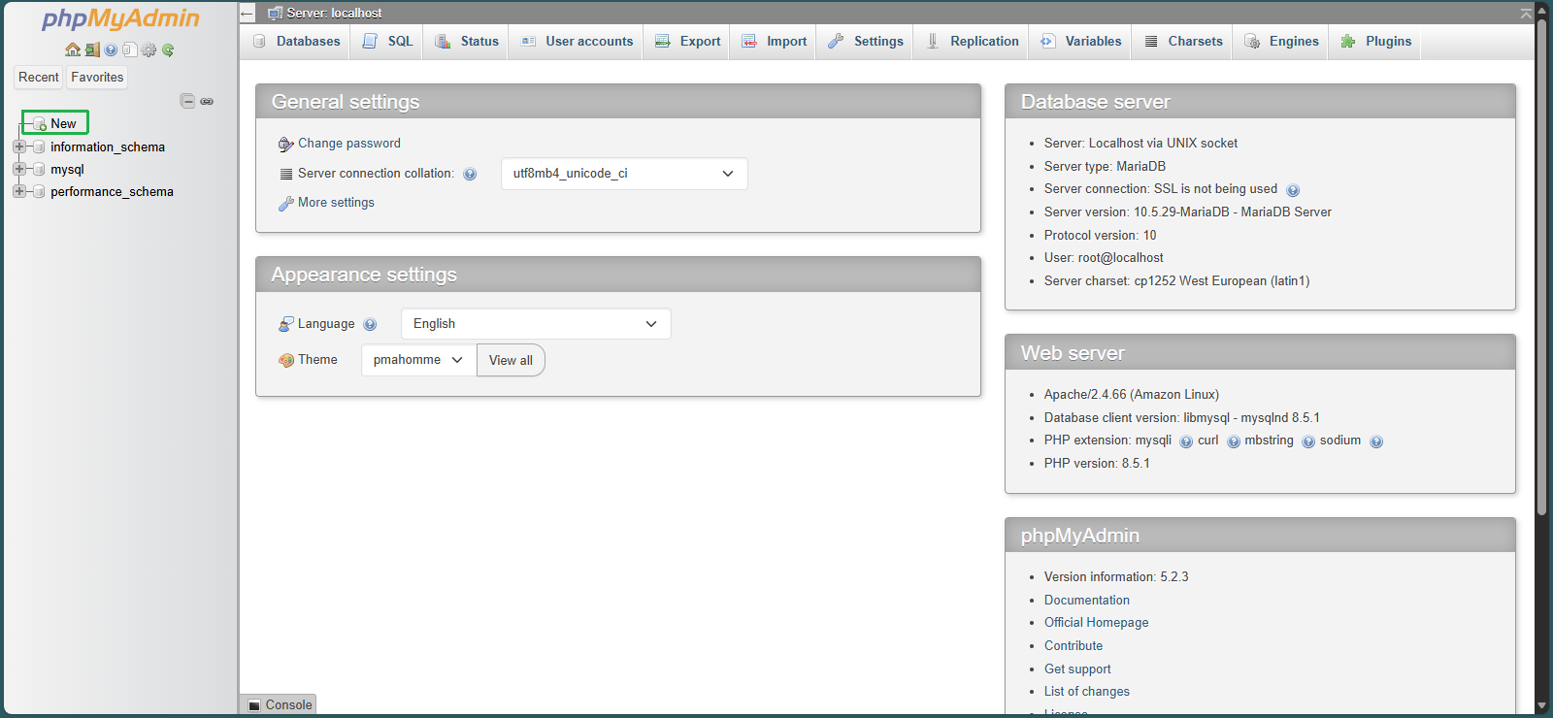
Task: Click the performance_schema database cylinder icon
Action: click(x=39, y=191)
